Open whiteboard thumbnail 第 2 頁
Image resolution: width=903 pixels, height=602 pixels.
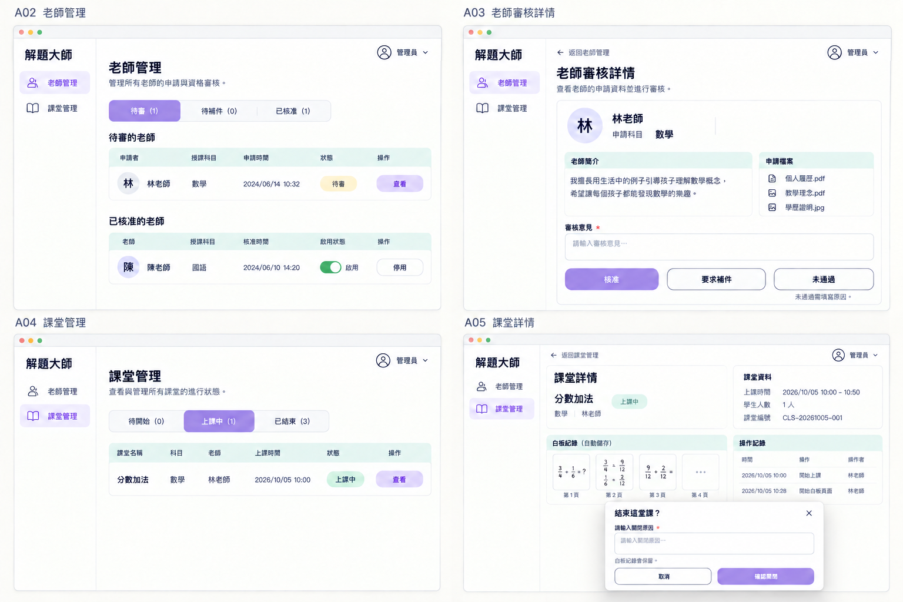[614, 471]
